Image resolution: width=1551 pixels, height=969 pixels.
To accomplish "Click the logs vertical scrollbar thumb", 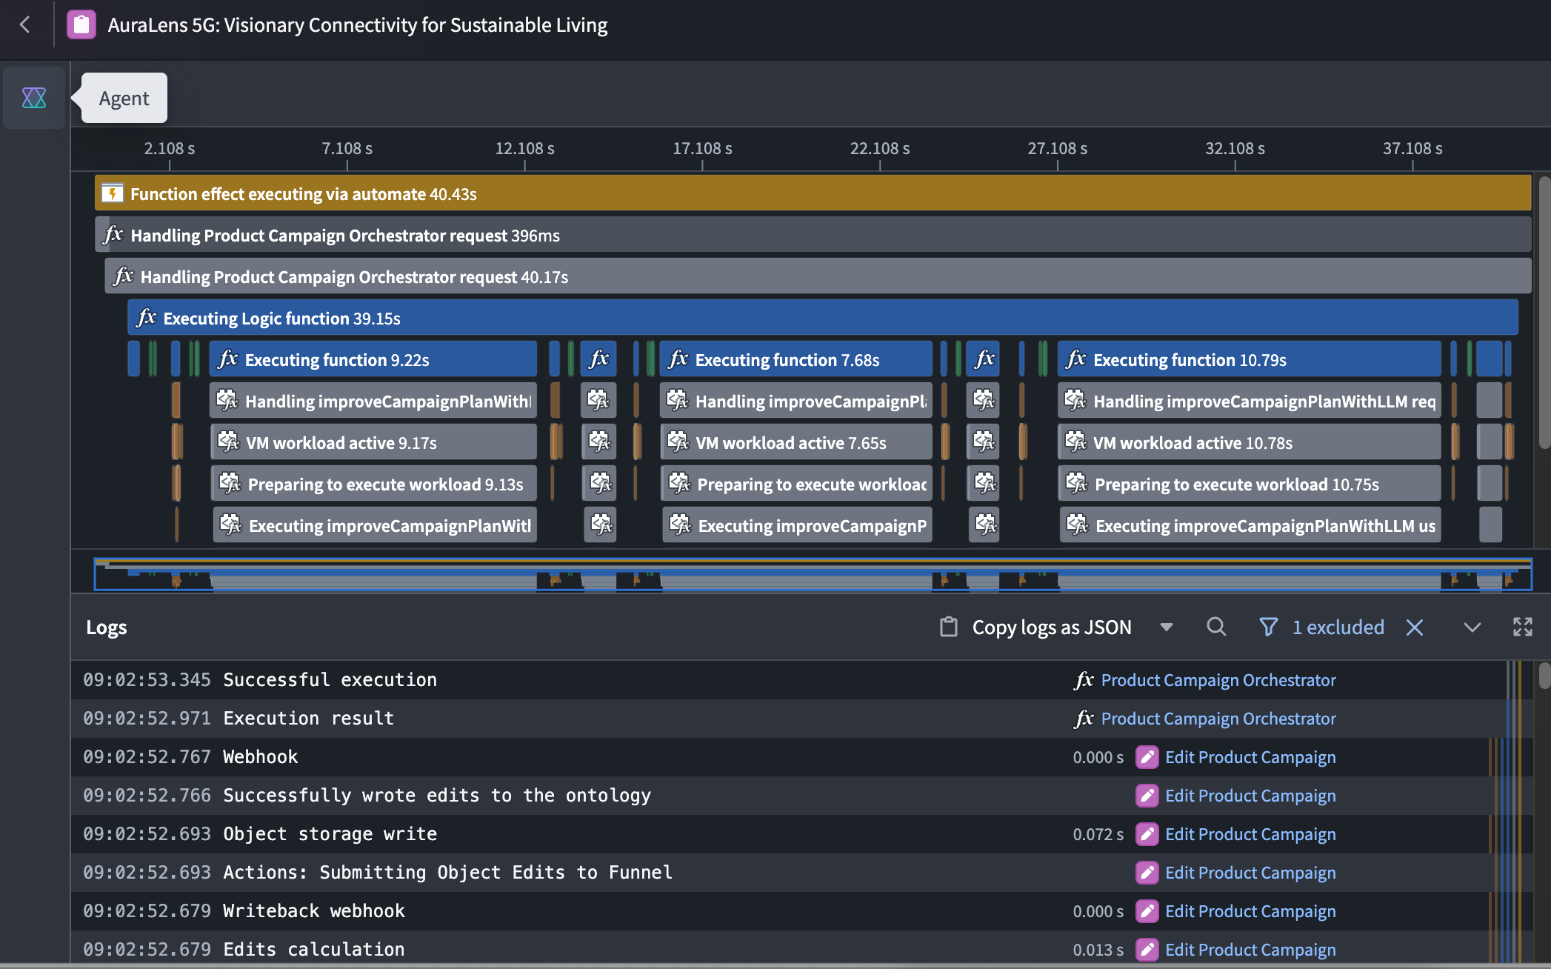I will 1544,676.
